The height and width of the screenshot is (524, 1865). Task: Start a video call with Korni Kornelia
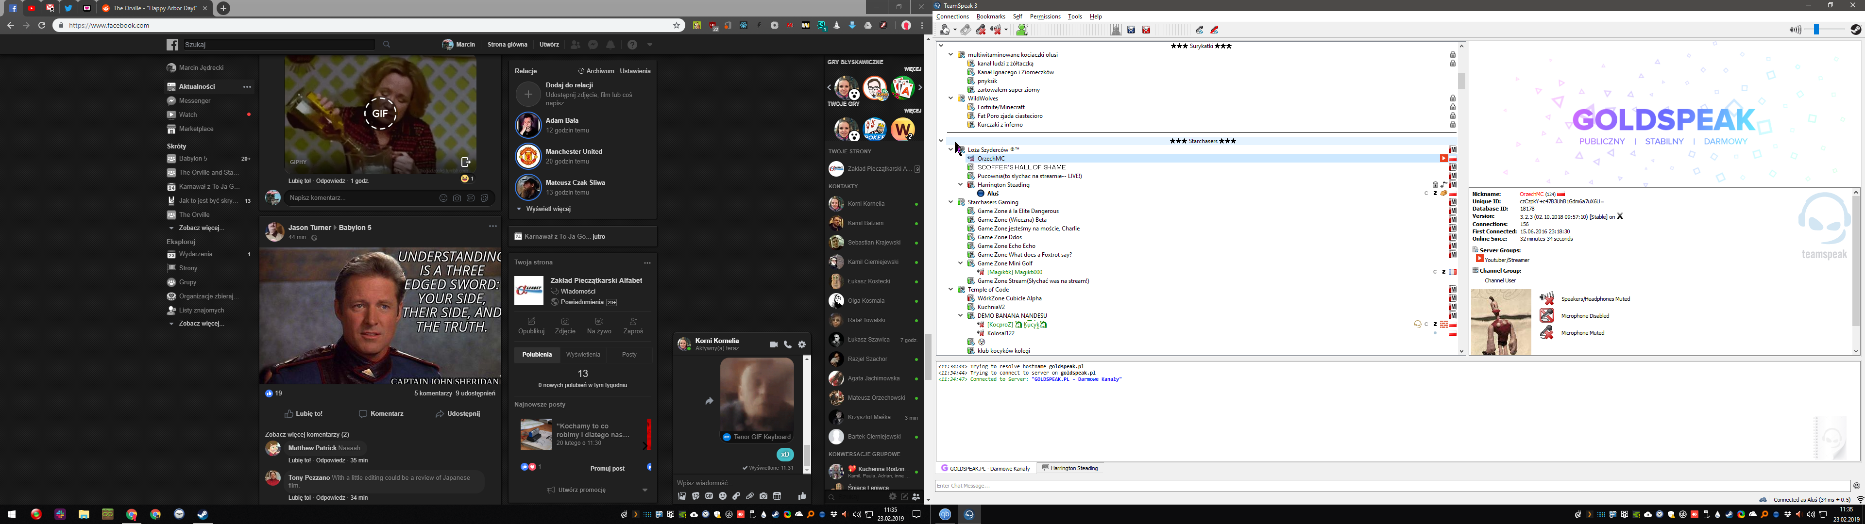773,344
